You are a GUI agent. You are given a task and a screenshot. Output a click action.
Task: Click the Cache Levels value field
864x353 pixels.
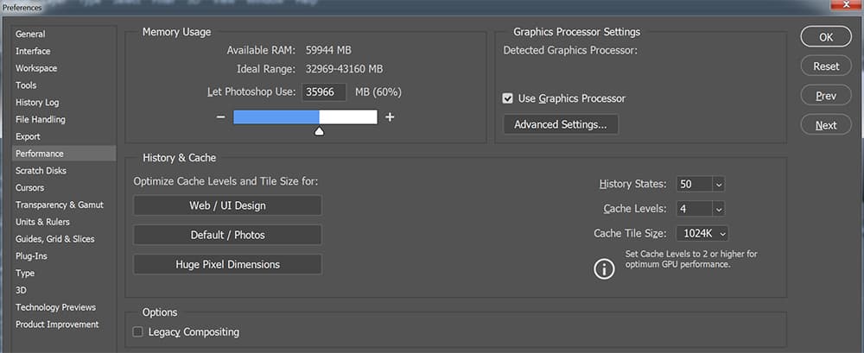(x=695, y=209)
